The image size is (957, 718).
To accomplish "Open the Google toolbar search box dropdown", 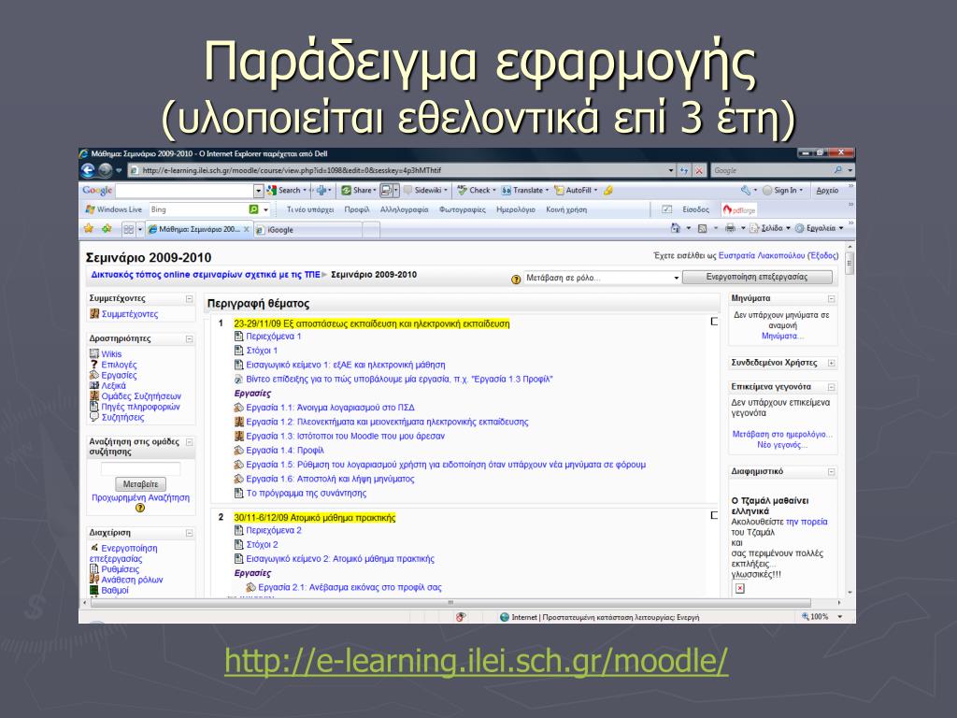I will 258,191.
